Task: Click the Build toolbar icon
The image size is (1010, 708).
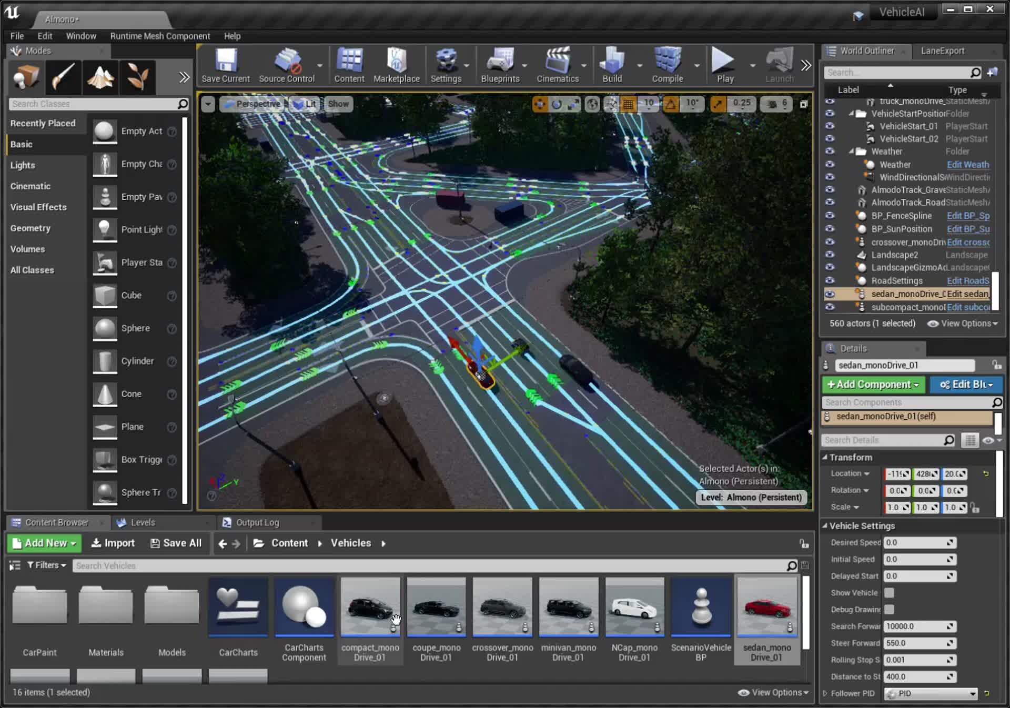Action: [611, 63]
